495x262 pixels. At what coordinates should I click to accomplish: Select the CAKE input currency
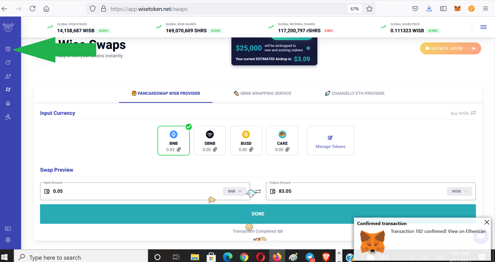(x=282, y=140)
